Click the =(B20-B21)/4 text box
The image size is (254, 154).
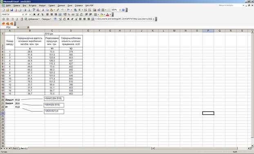point(54,112)
